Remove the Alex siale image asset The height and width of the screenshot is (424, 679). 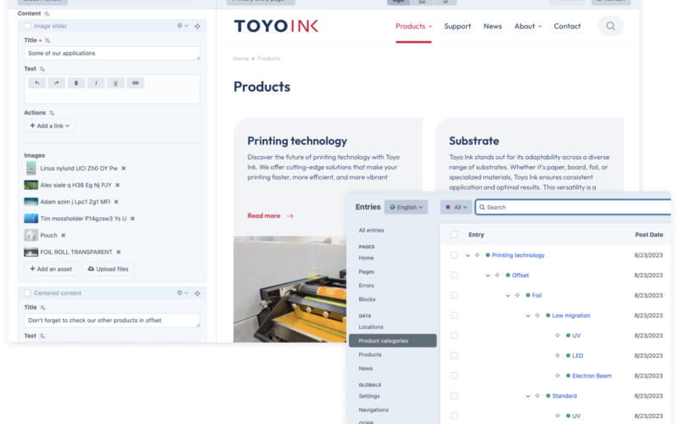coord(117,185)
